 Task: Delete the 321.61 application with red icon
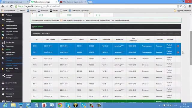click(x=178, y=46)
